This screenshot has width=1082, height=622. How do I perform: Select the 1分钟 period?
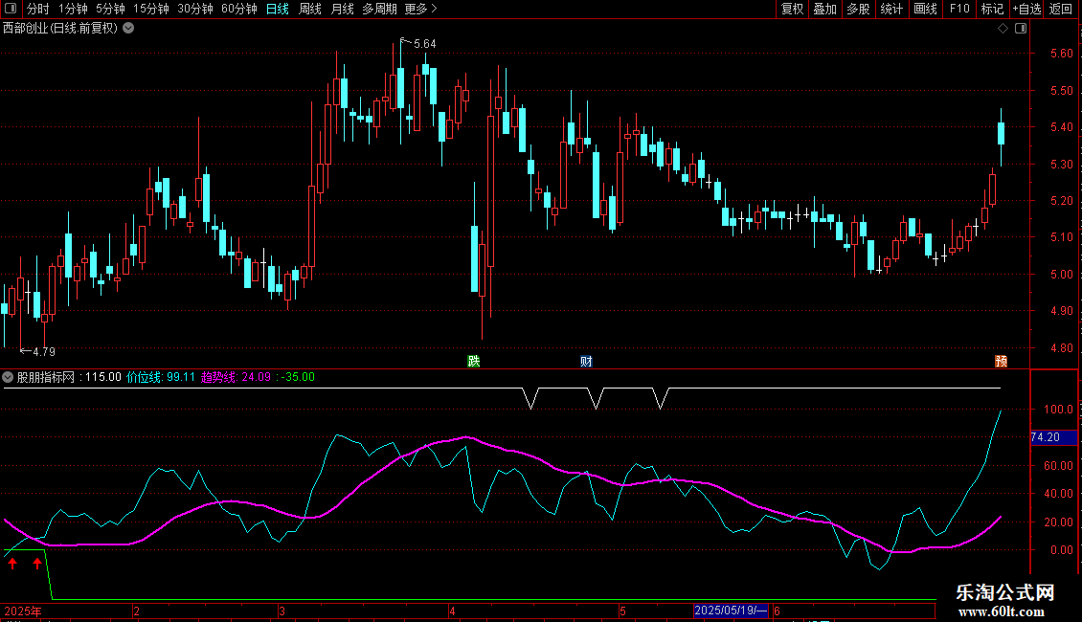pyautogui.click(x=73, y=9)
